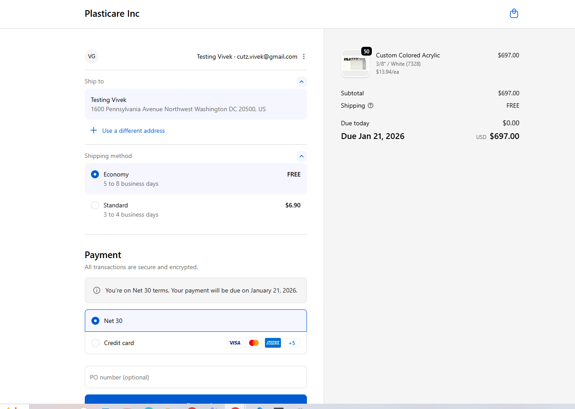Click the blue submit order button

click(x=196, y=399)
